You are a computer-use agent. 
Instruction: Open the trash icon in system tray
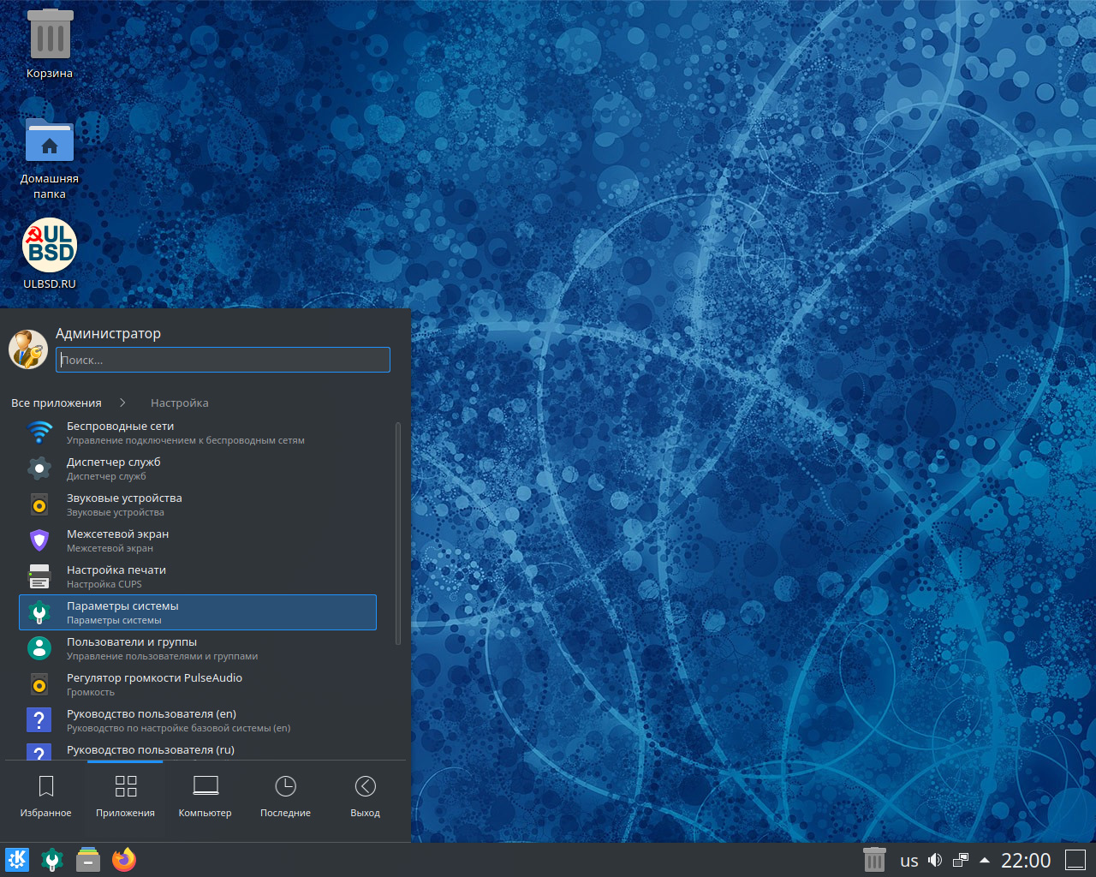click(x=873, y=860)
